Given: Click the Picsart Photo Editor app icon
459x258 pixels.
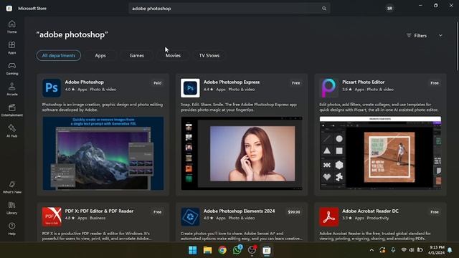Looking at the screenshot, I should [x=328, y=87].
